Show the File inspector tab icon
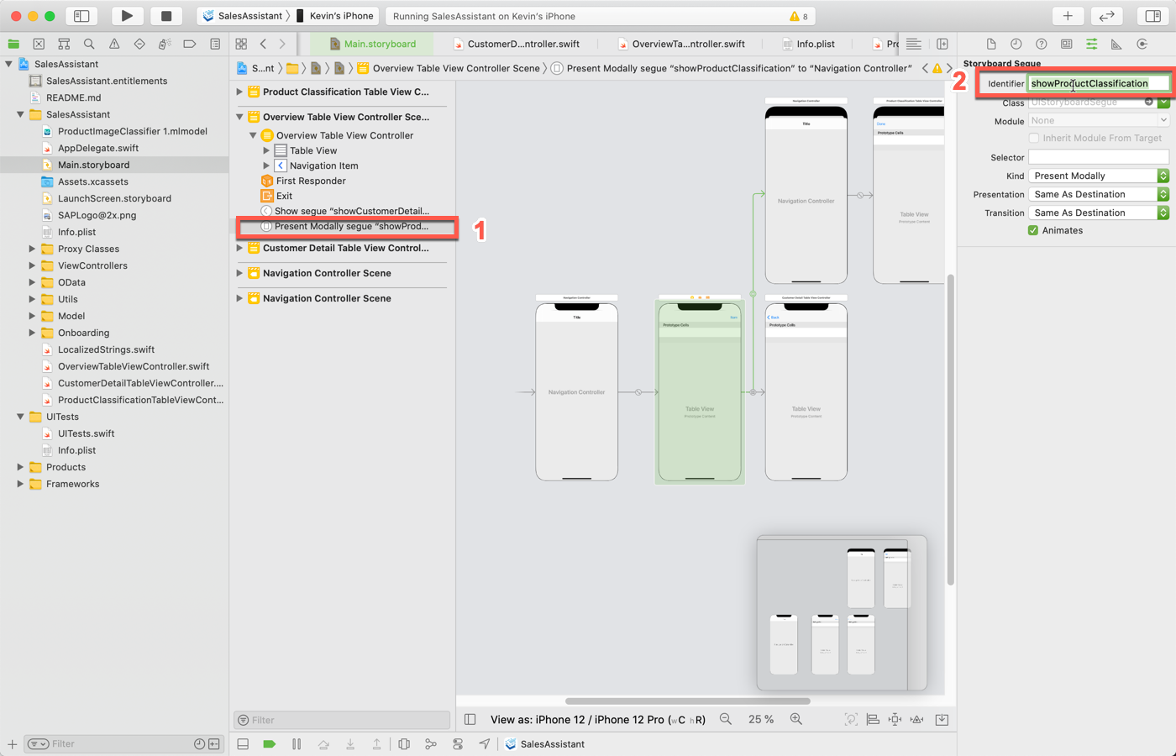This screenshot has height=756, width=1176. tap(991, 44)
